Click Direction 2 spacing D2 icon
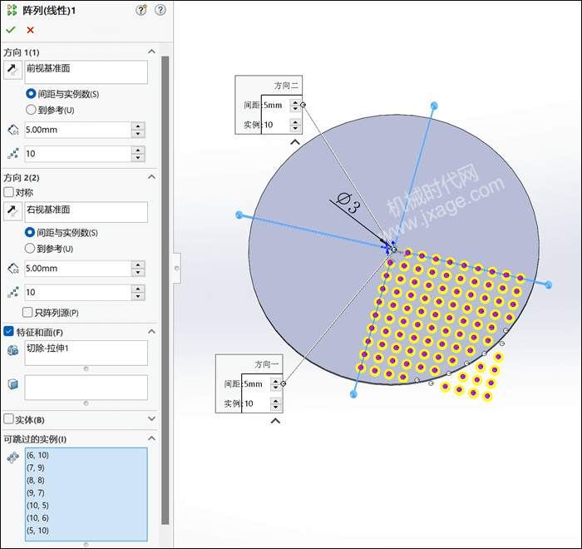Viewport: 582px width, 549px height. (x=13, y=269)
